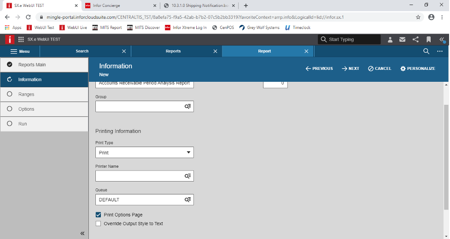This screenshot has height=239, width=450.
Task: Click the browser address bar
Action: [229, 17]
